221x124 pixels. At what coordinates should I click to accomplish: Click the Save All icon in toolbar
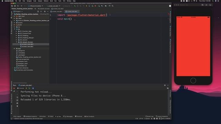click(15, 6)
